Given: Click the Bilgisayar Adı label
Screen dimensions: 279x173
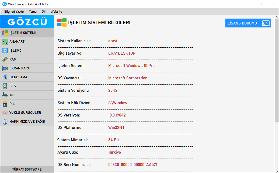Looking at the screenshot, I should pyautogui.click(x=70, y=53).
